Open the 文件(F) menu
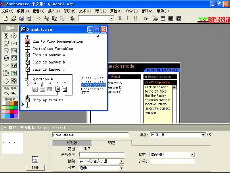This screenshot has width=230, height=173. point(7,11)
